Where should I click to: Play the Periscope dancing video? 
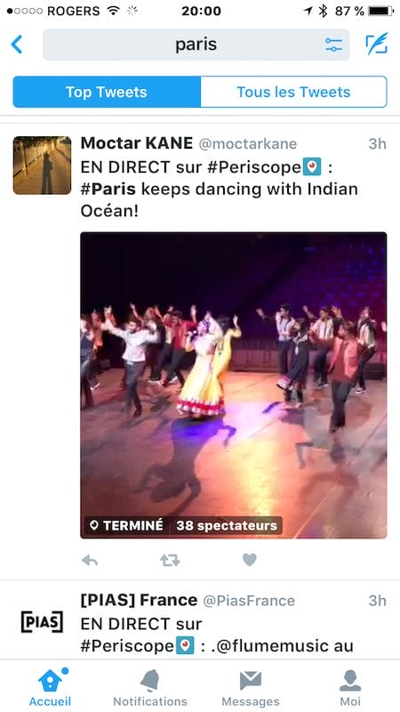click(x=234, y=385)
